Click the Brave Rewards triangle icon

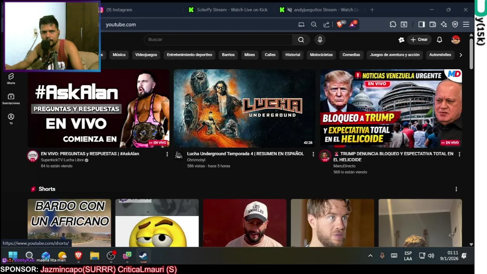click(352, 24)
